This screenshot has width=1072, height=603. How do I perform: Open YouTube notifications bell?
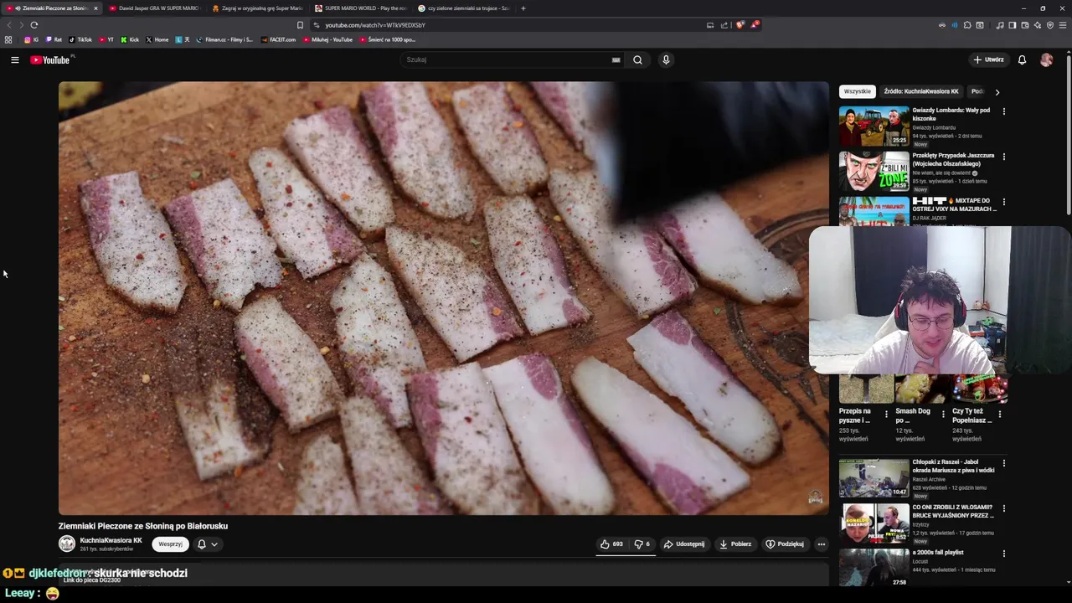click(x=1022, y=59)
